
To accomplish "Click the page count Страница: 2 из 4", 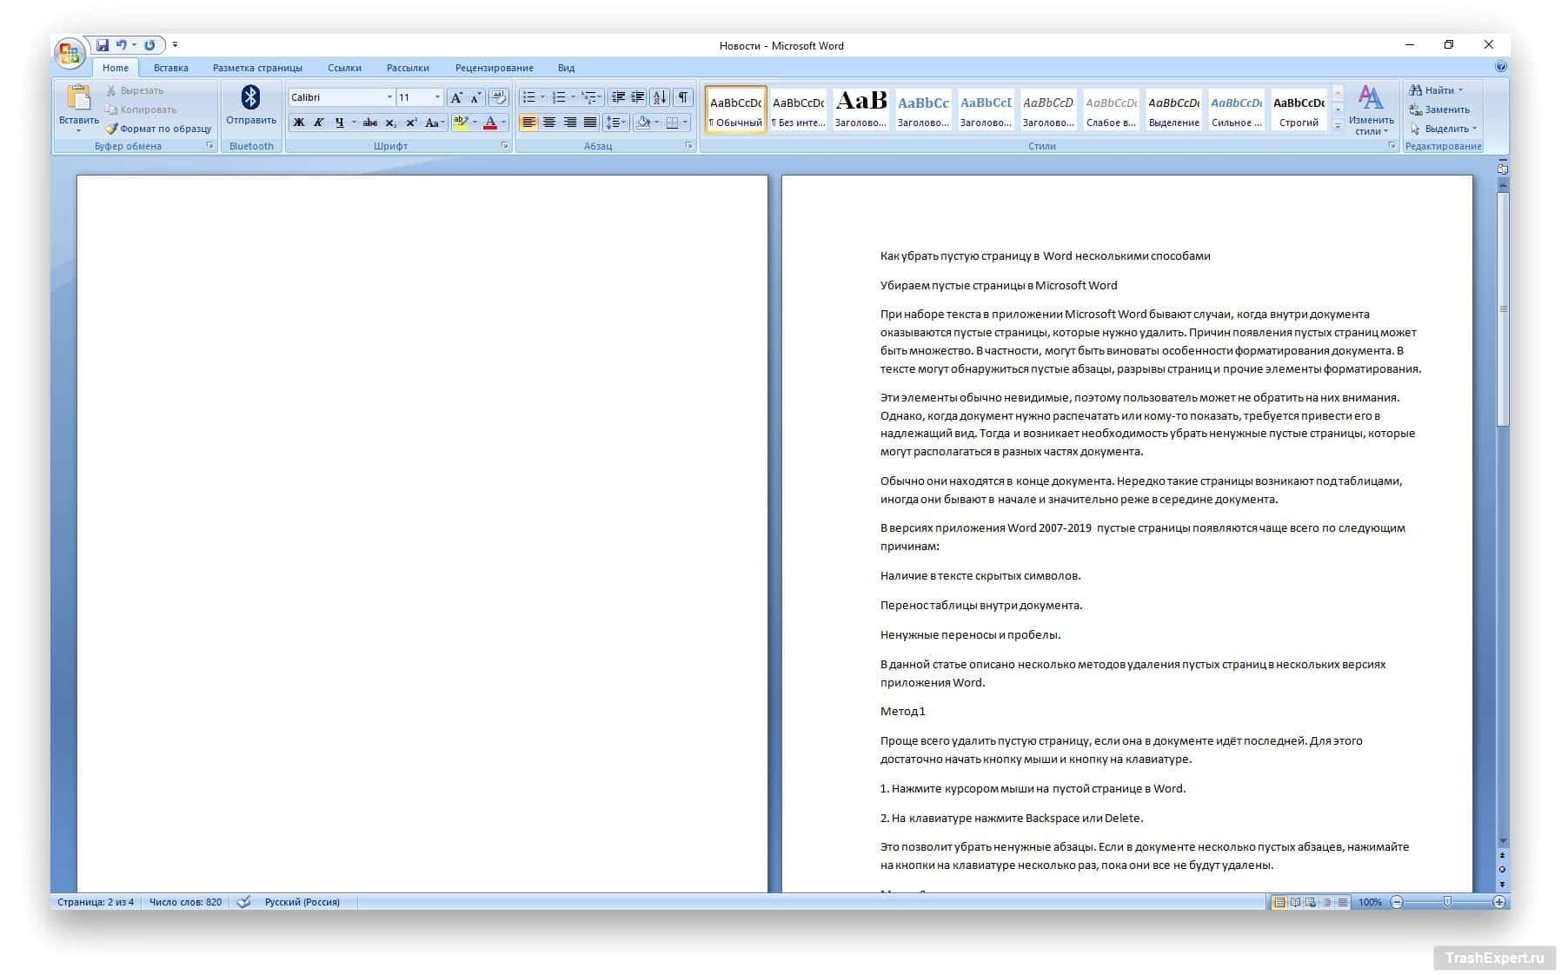I will (96, 902).
